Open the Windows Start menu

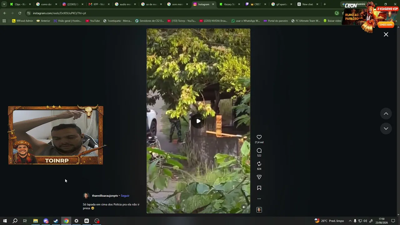point(5,221)
